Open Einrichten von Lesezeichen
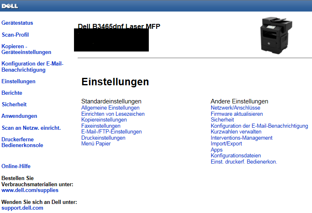Viewport: 312px width, 213px height. coord(113,114)
